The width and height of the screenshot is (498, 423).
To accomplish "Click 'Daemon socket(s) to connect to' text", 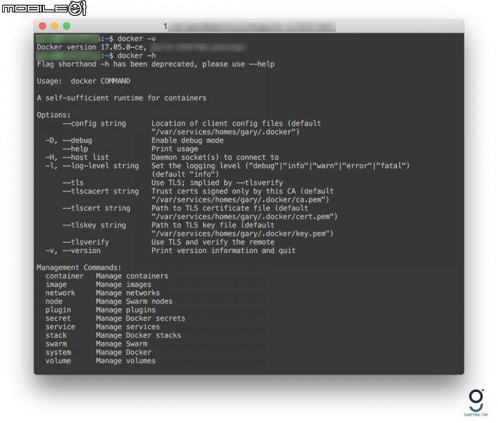I will [215, 158].
